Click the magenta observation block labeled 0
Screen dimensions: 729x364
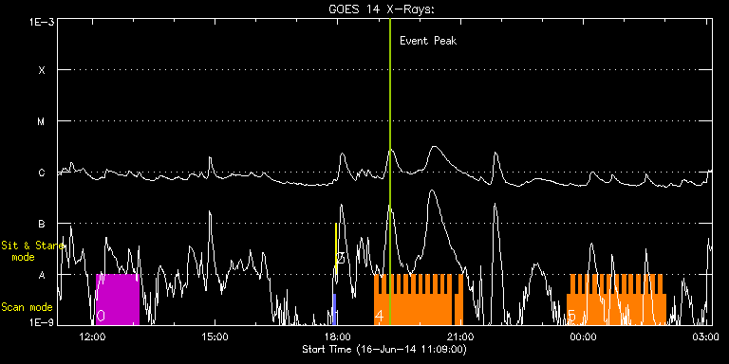coord(118,300)
